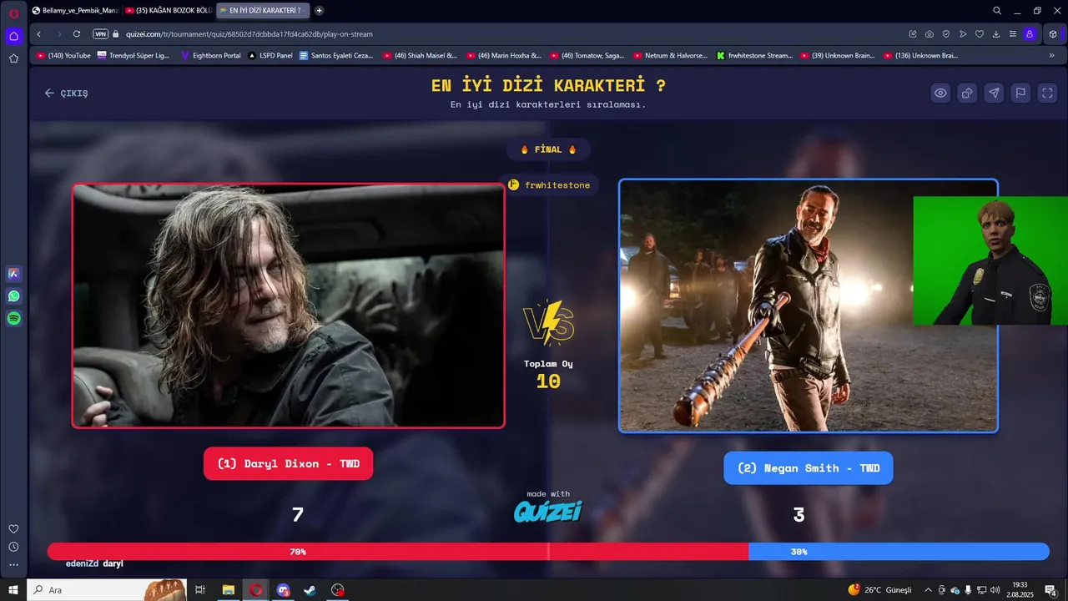This screenshot has height=601, width=1068.
Task: Open (140) YouTube bookmark
Action: 63,56
